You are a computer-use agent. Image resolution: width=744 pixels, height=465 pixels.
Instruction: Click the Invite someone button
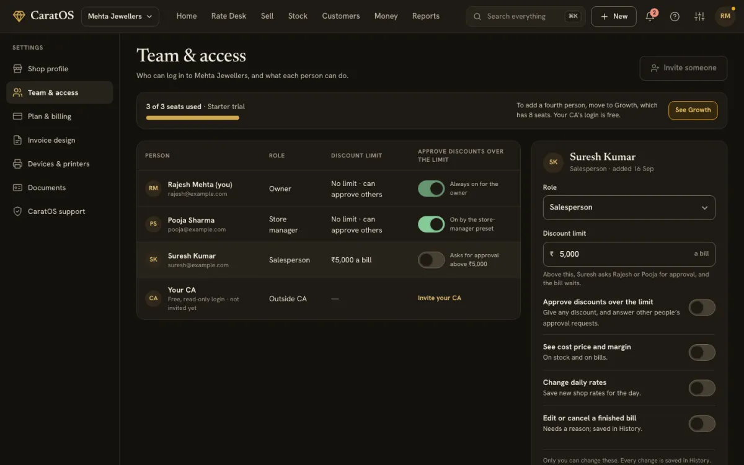(683, 68)
